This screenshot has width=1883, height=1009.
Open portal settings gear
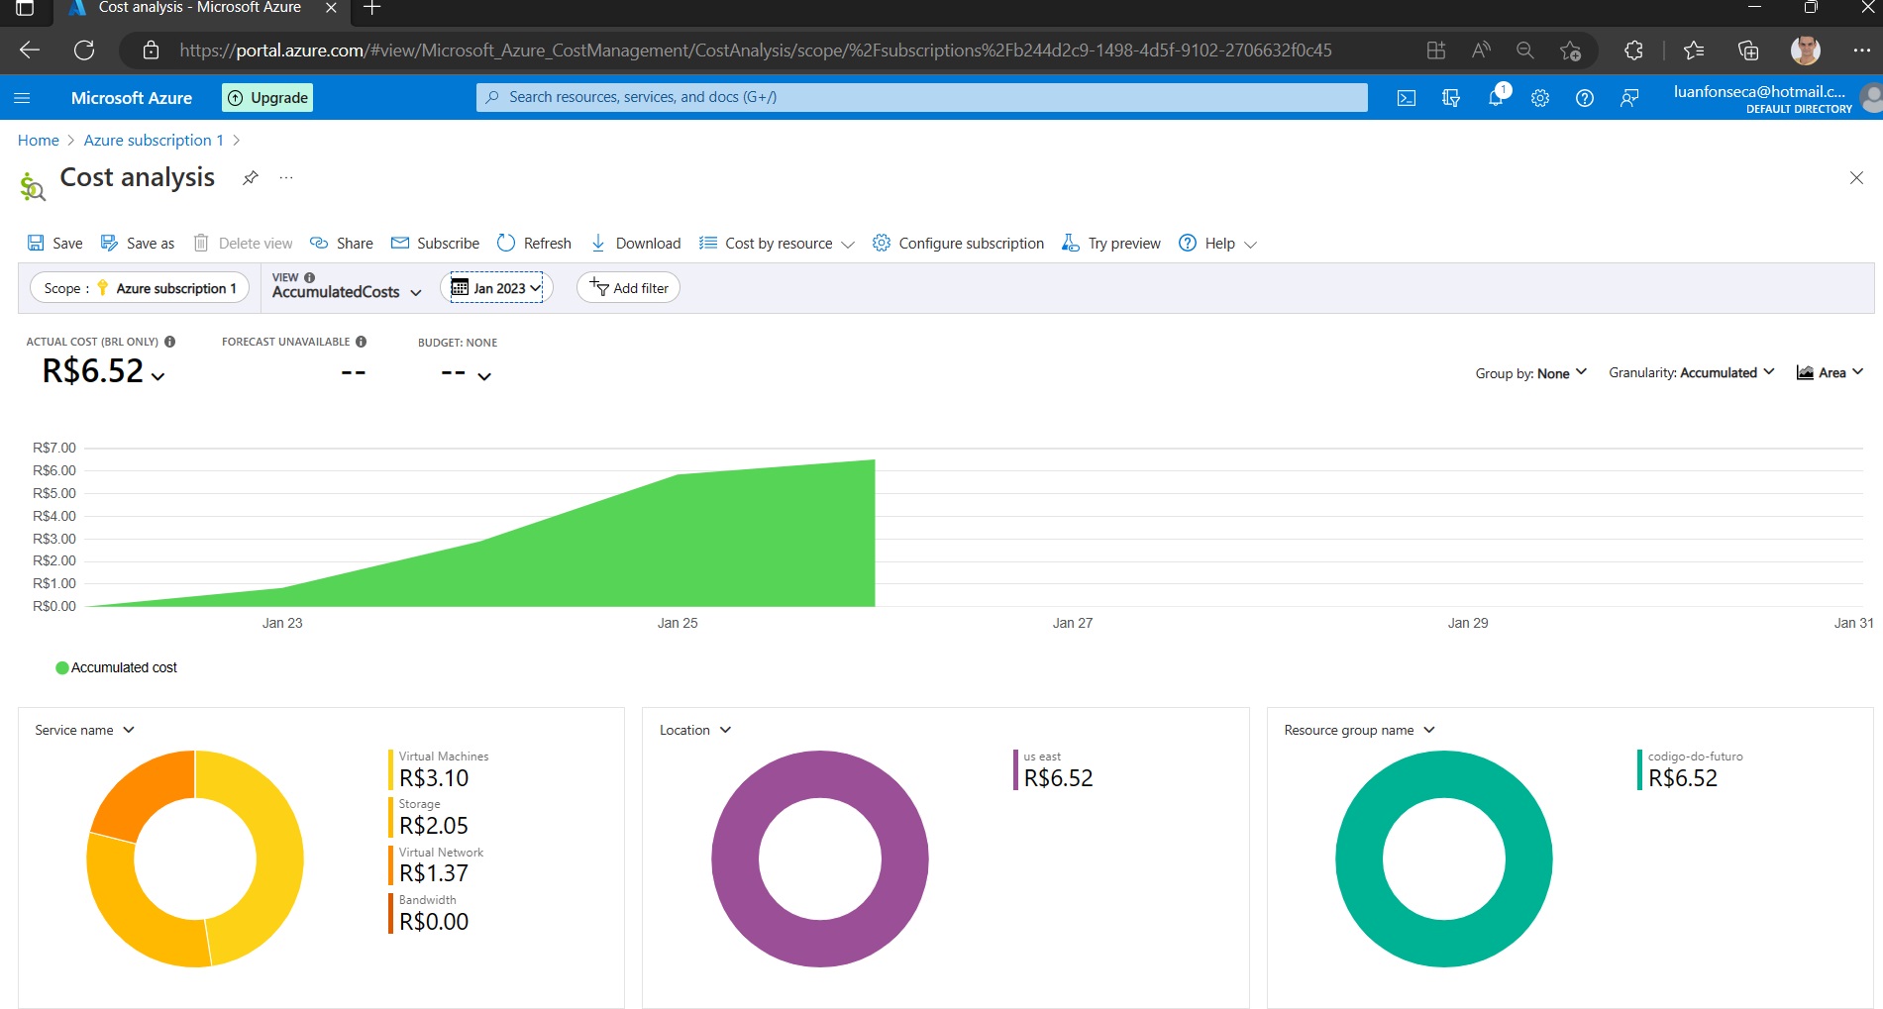click(x=1540, y=98)
